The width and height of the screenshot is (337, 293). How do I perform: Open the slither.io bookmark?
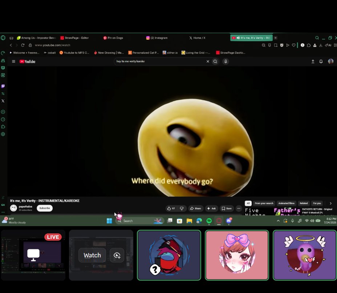170,53
